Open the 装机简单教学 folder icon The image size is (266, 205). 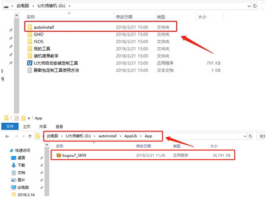tap(30, 56)
